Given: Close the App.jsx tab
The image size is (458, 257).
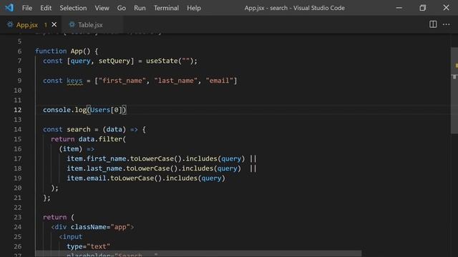Looking at the screenshot, I should point(54,25).
